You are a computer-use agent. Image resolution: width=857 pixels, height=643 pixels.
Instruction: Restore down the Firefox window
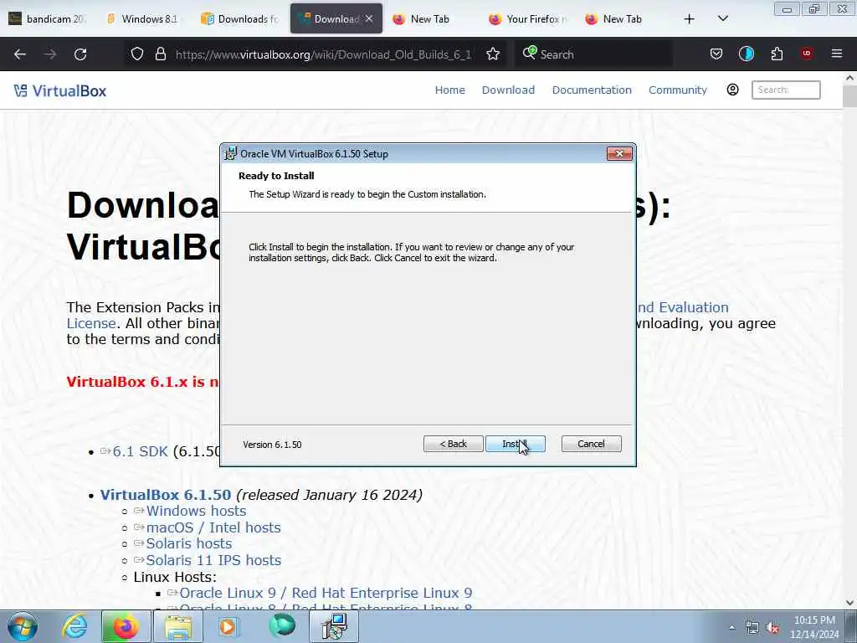pyautogui.click(x=814, y=9)
